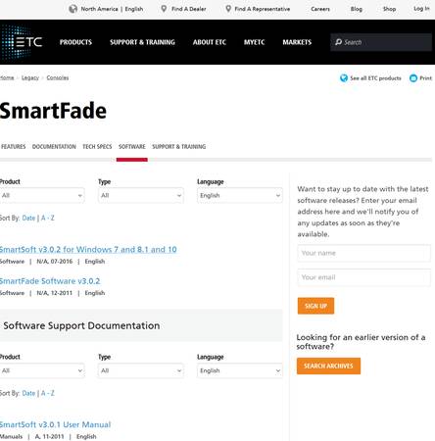Select the Software tab
The height and width of the screenshot is (441, 435).
132,147
